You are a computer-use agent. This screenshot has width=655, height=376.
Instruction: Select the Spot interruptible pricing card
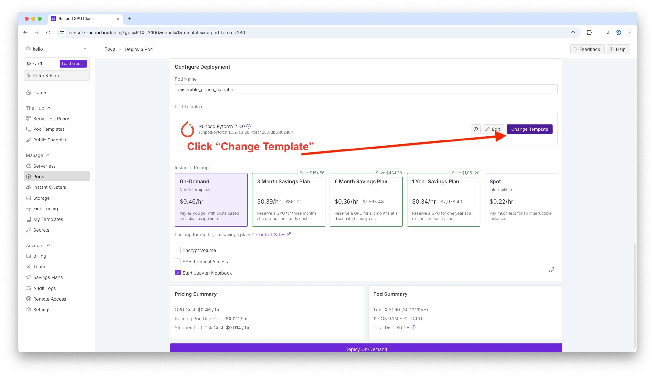coord(521,200)
